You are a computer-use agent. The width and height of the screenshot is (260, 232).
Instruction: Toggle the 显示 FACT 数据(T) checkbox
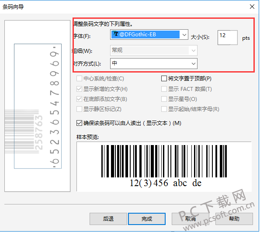(x=164, y=89)
